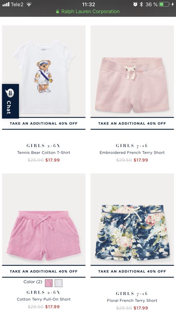This screenshot has height=312, width=176.
Task: Tap the Wi-Fi signal icon
Action: tap(29, 4)
